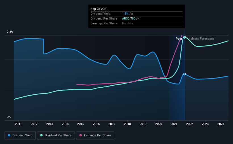This screenshot has width=233, height=144.
Task: Toggle the Earnings Per Share legend button
Action: click(x=95, y=135)
